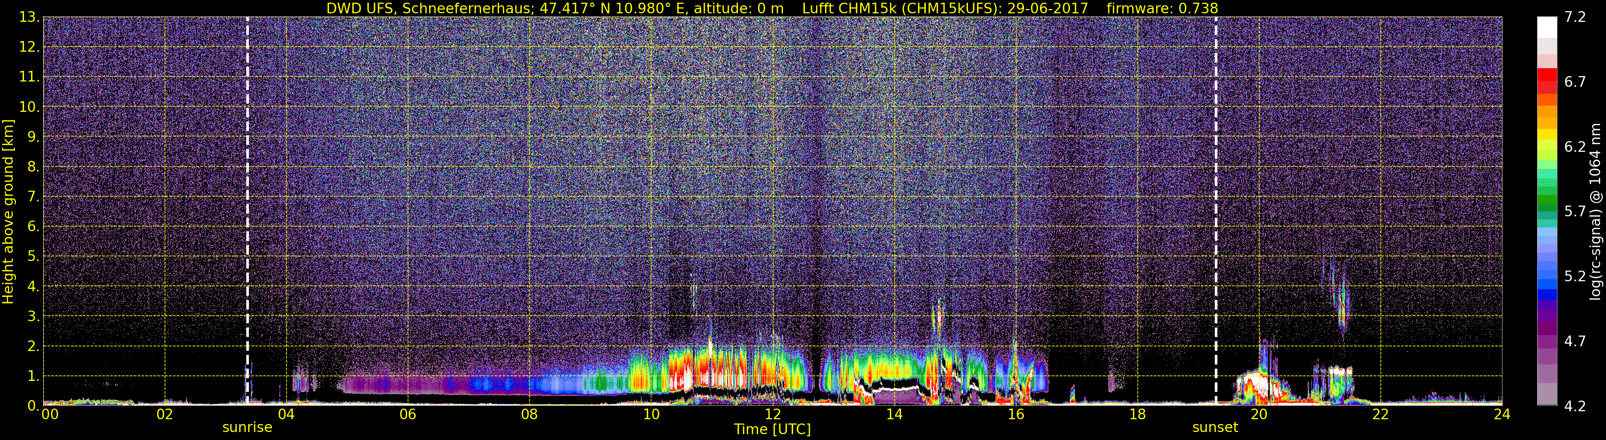Click the height axis tick label '0.'
This screenshot has width=1606, height=440.
(33, 406)
